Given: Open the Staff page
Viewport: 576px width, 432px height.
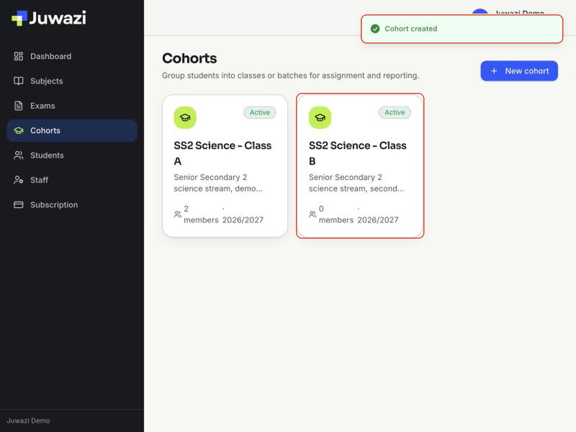Looking at the screenshot, I should pos(72,180).
